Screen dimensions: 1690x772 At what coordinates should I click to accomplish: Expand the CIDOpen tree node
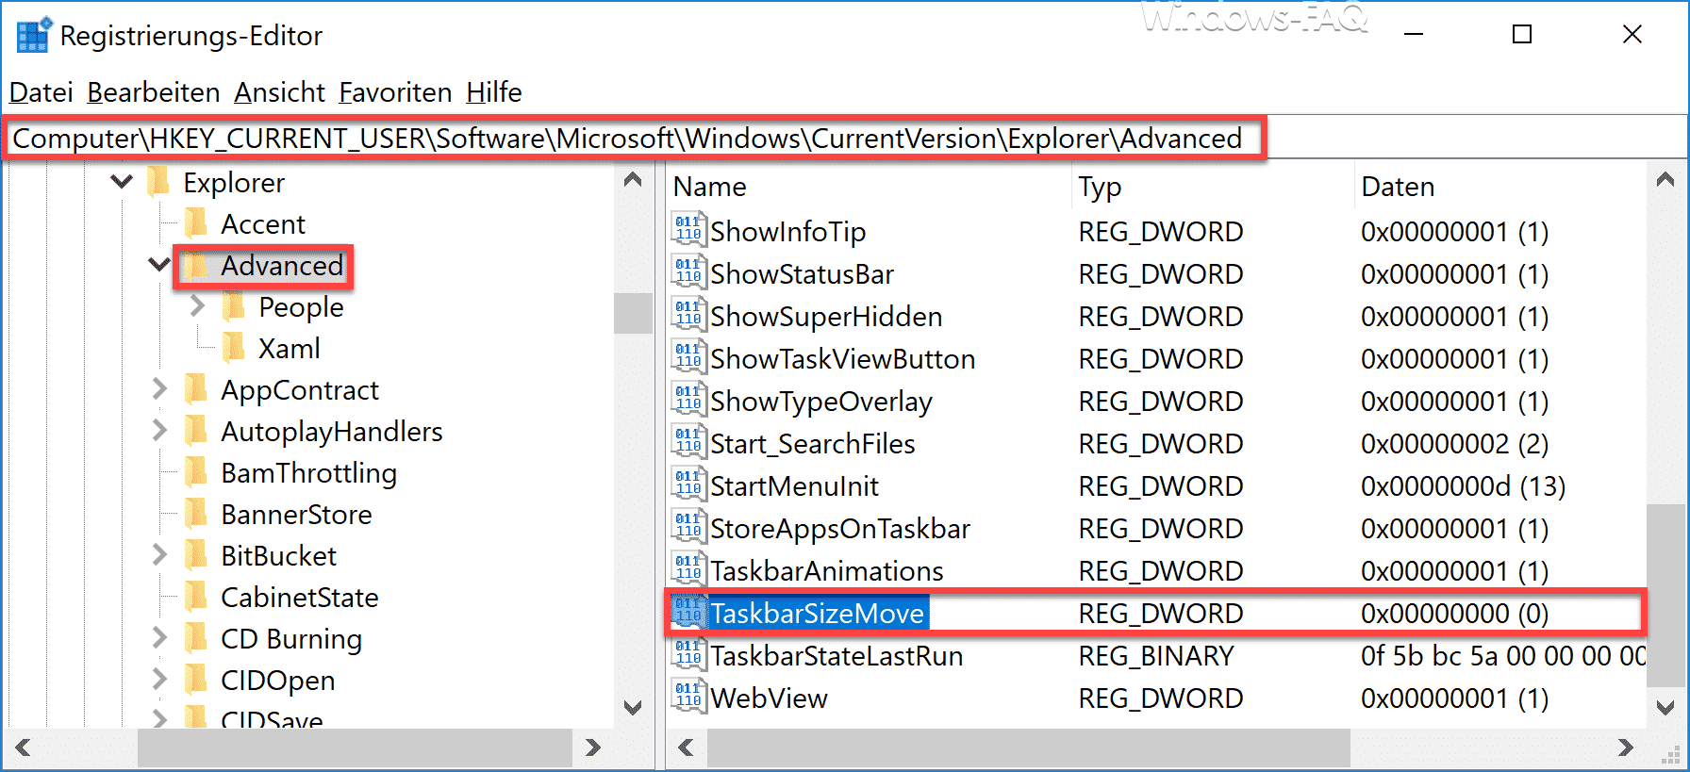(x=159, y=679)
